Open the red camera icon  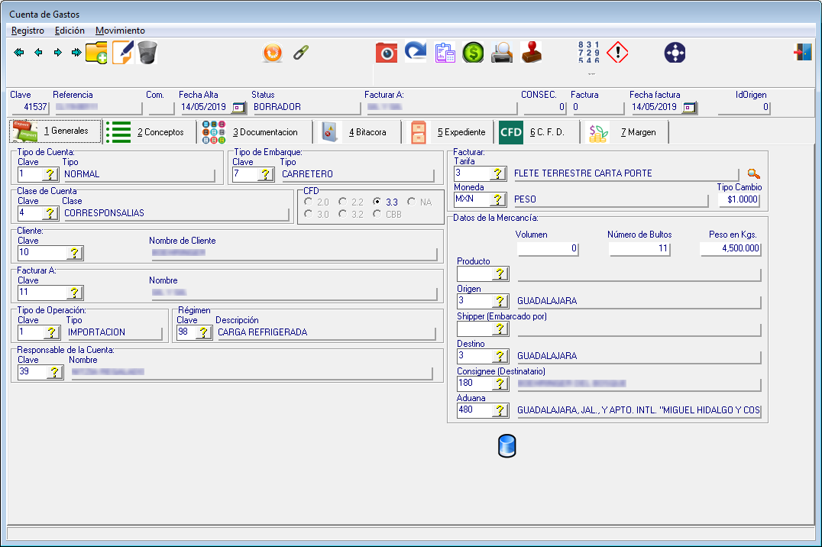pyautogui.click(x=387, y=53)
